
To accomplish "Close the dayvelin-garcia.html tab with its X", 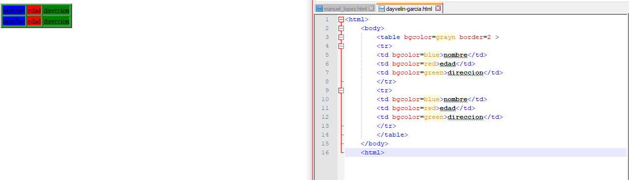I will coord(438,9).
